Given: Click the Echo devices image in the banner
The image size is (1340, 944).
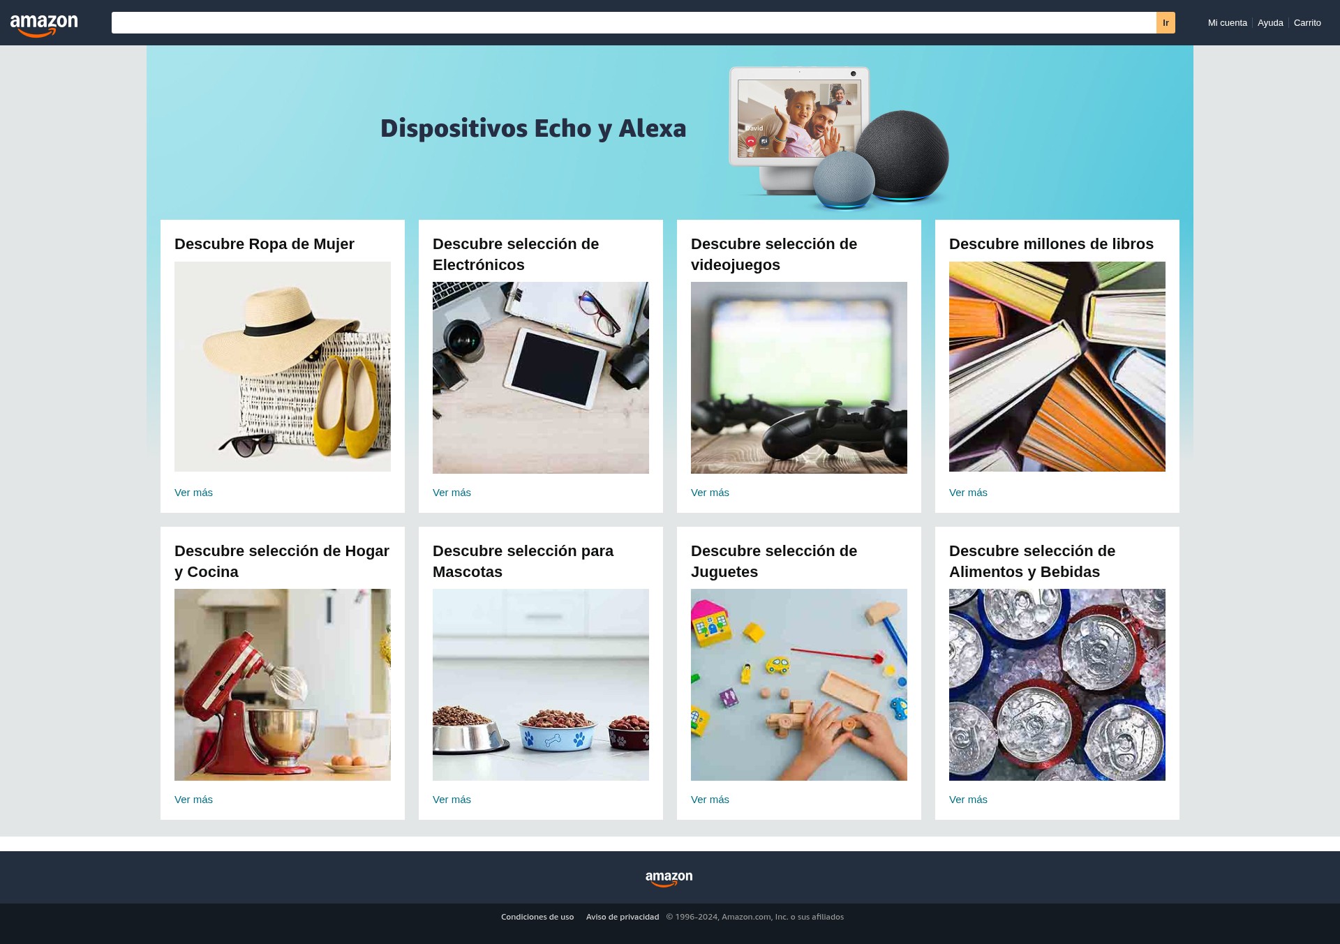Looking at the screenshot, I should point(839,137).
